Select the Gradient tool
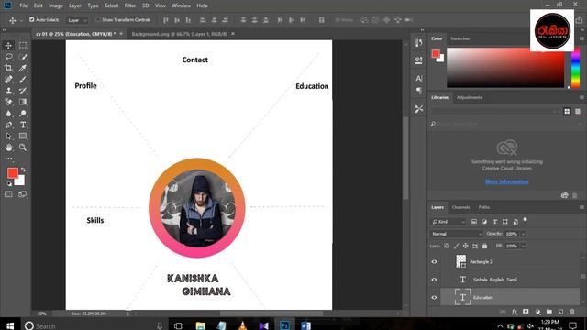The width and height of the screenshot is (587, 330). pos(23,102)
